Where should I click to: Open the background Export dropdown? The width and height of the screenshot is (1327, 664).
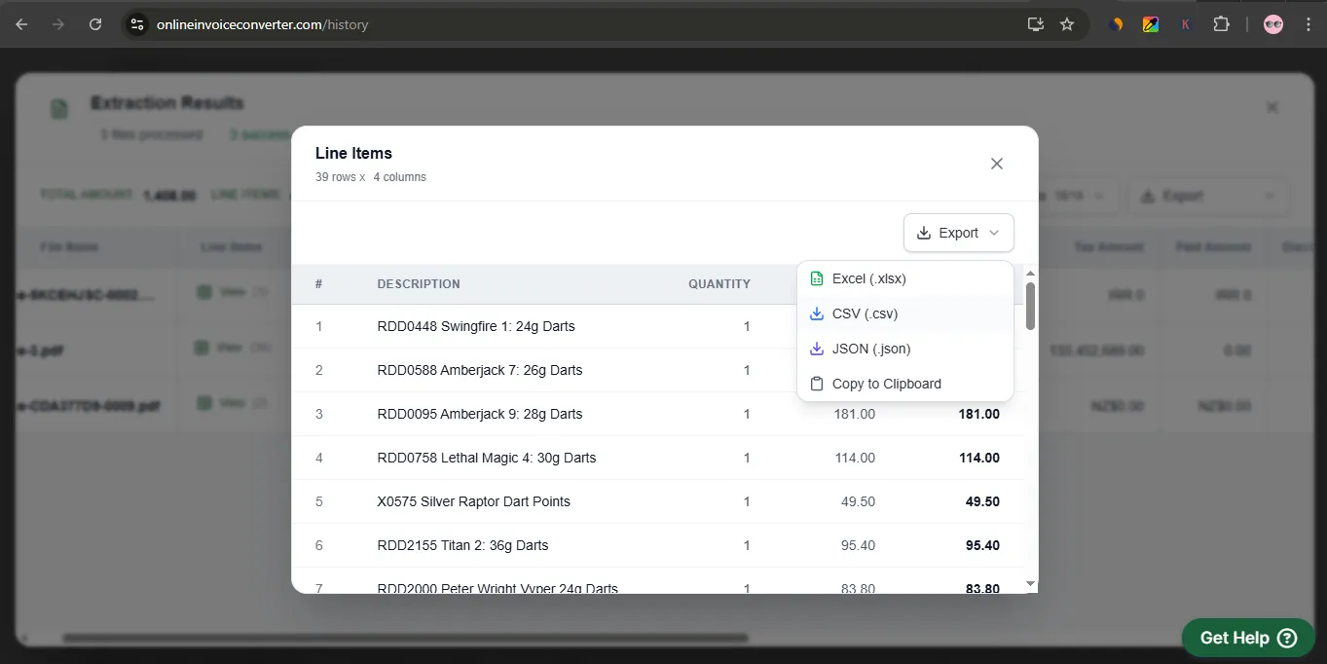[x=1208, y=196]
